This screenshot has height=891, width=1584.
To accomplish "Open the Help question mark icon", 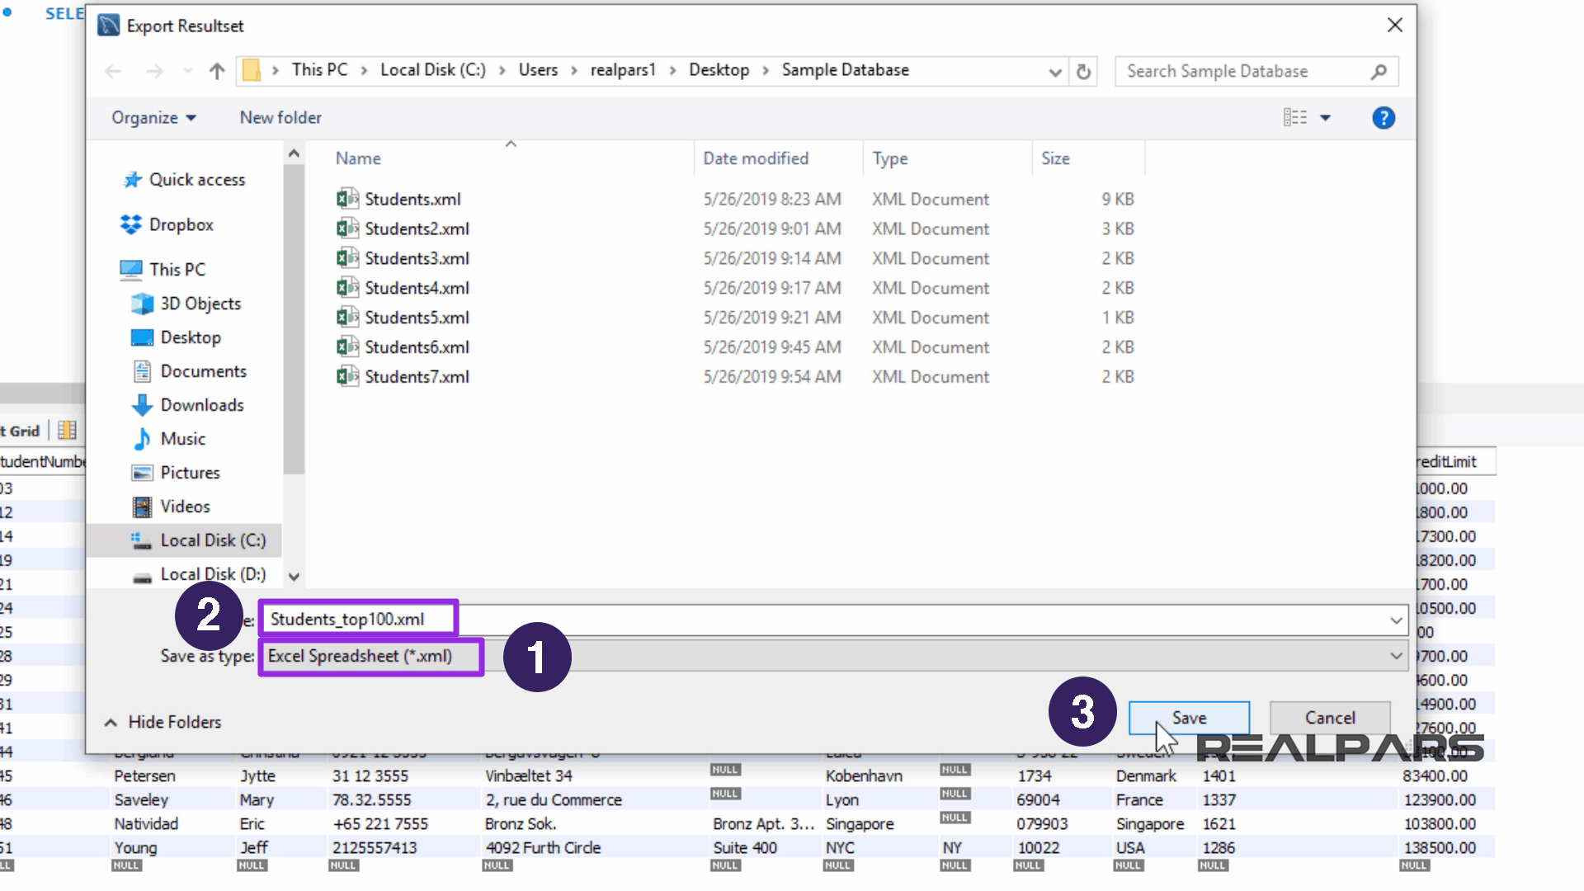I will (1383, 118).
